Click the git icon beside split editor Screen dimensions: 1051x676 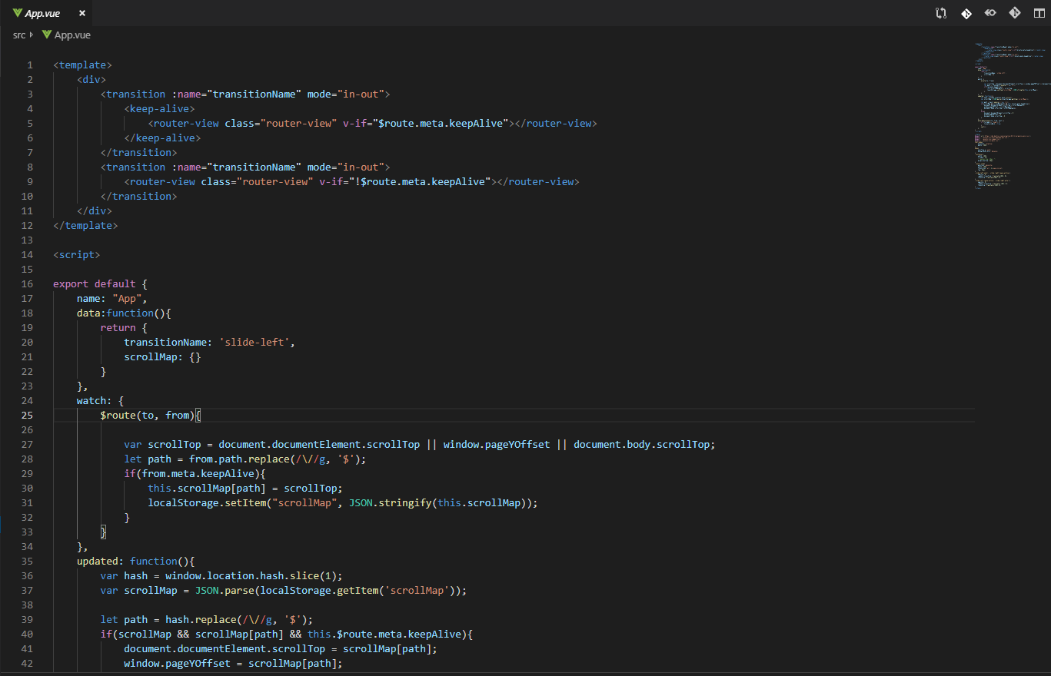pos(1015,13)
